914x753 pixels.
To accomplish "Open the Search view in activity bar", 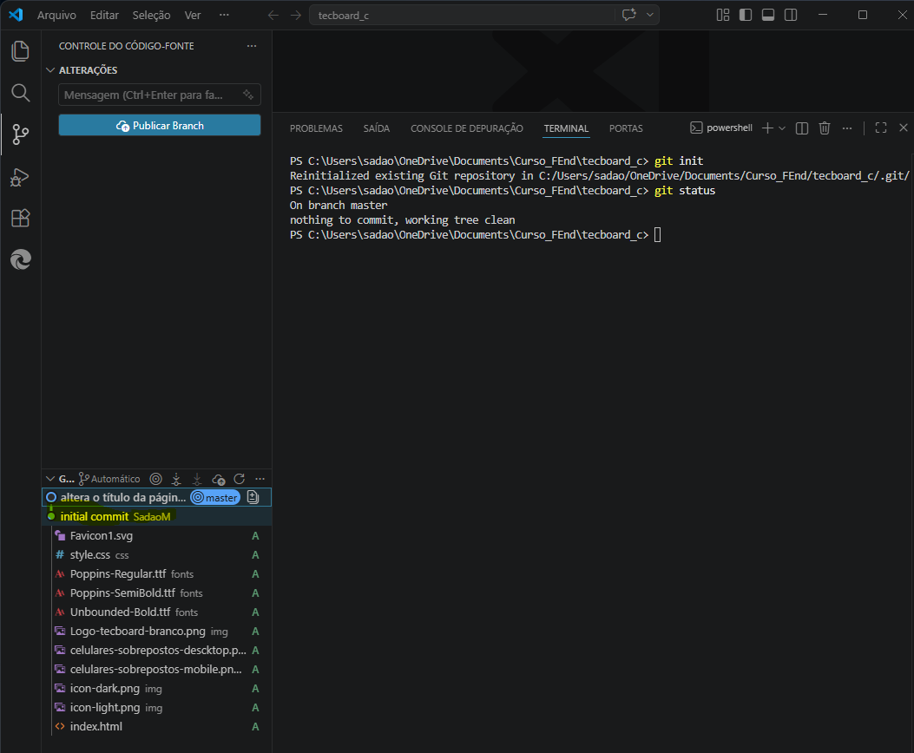I will coord(20,93).
